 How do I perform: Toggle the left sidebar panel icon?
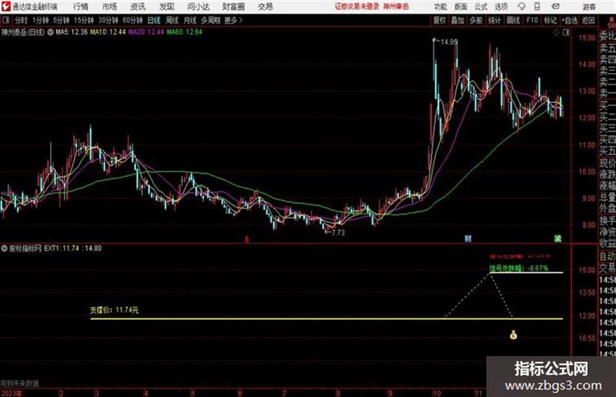tap(5, 20)
